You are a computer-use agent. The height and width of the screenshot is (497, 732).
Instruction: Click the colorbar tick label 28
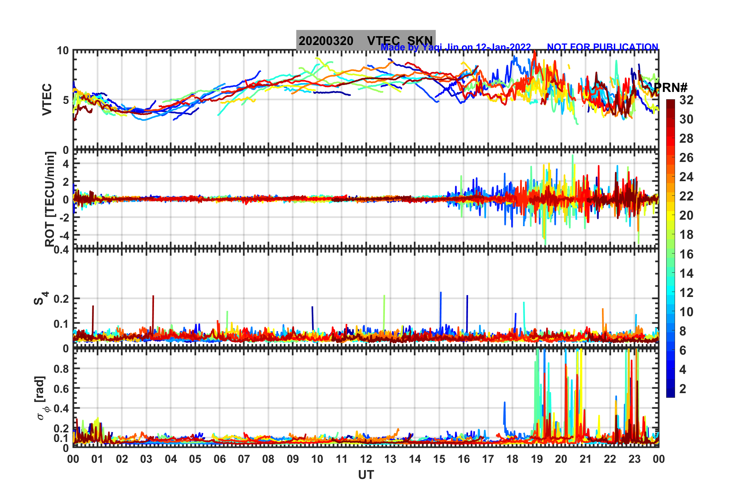(686, 138)
